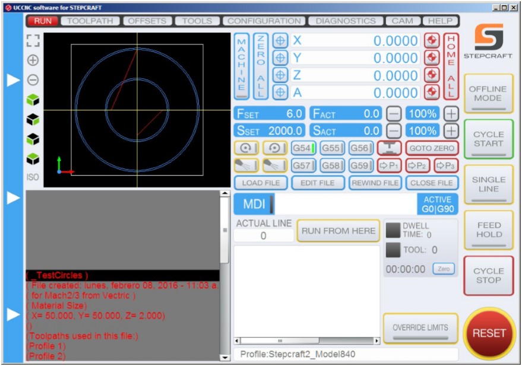Zero the job timer
Image resolution: width=522 pixels, height=366 pixels.
coord(444,269)
